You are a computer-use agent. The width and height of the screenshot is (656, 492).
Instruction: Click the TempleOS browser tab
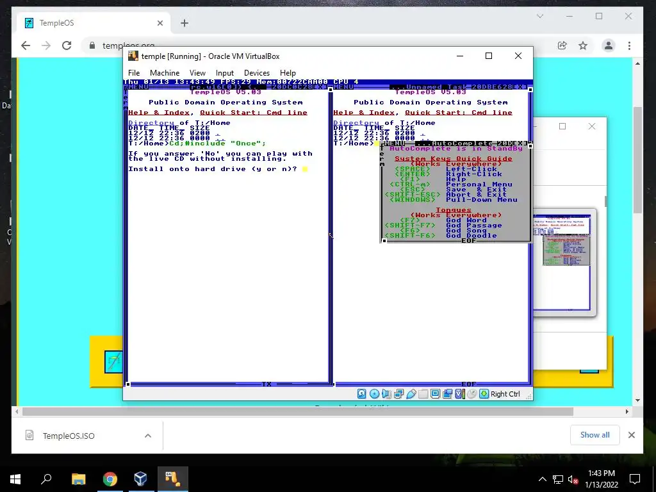(x=94, y=23)
